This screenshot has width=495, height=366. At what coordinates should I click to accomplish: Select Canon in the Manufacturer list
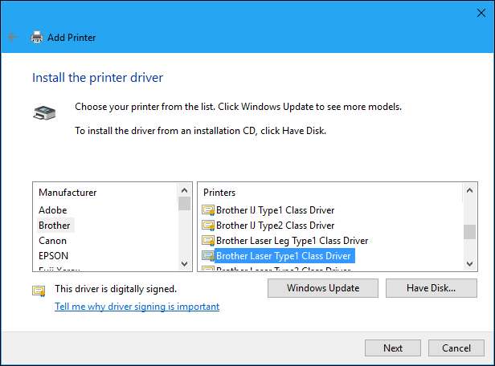coord(52,241)
